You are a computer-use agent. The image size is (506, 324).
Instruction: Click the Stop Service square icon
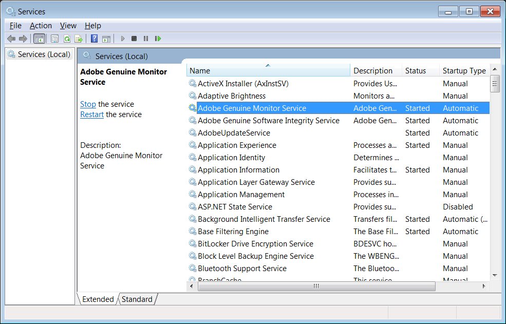pyautogui.click(x=134, y=39)
